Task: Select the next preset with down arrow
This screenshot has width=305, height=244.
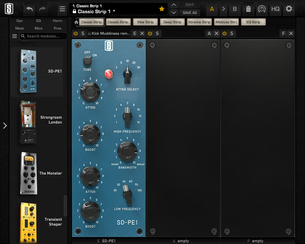Action: click(174, 13)
